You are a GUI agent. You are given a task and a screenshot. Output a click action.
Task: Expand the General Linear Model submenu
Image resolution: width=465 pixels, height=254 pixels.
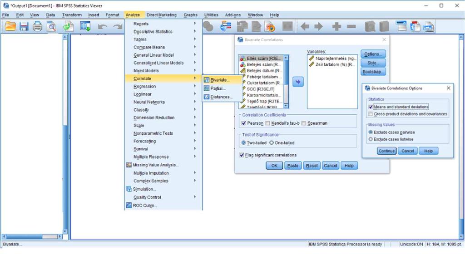163,55
